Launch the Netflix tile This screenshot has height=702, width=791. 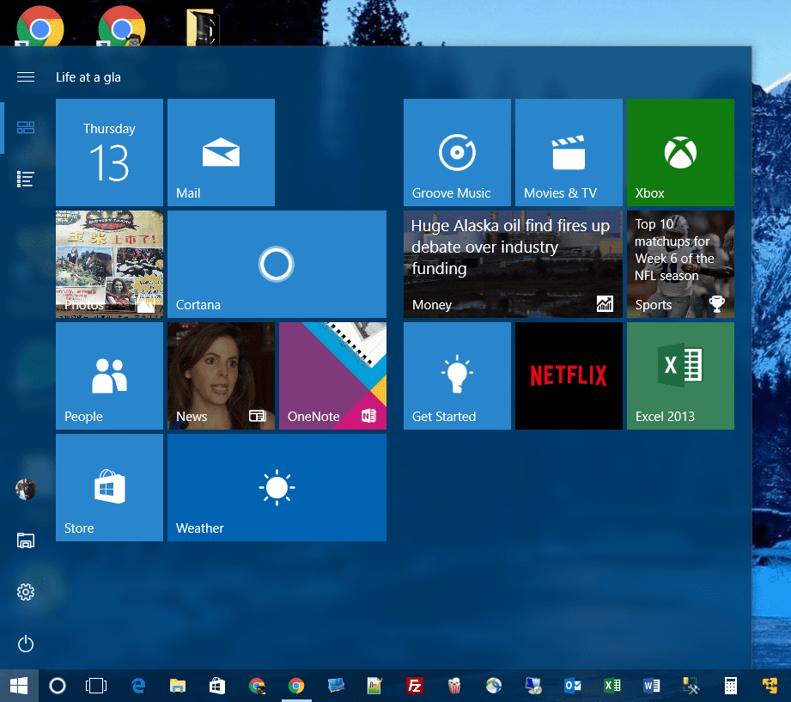[x=569, y=376]
